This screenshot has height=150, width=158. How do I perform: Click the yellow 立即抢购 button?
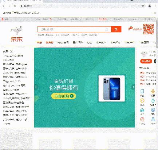point(64,96)
